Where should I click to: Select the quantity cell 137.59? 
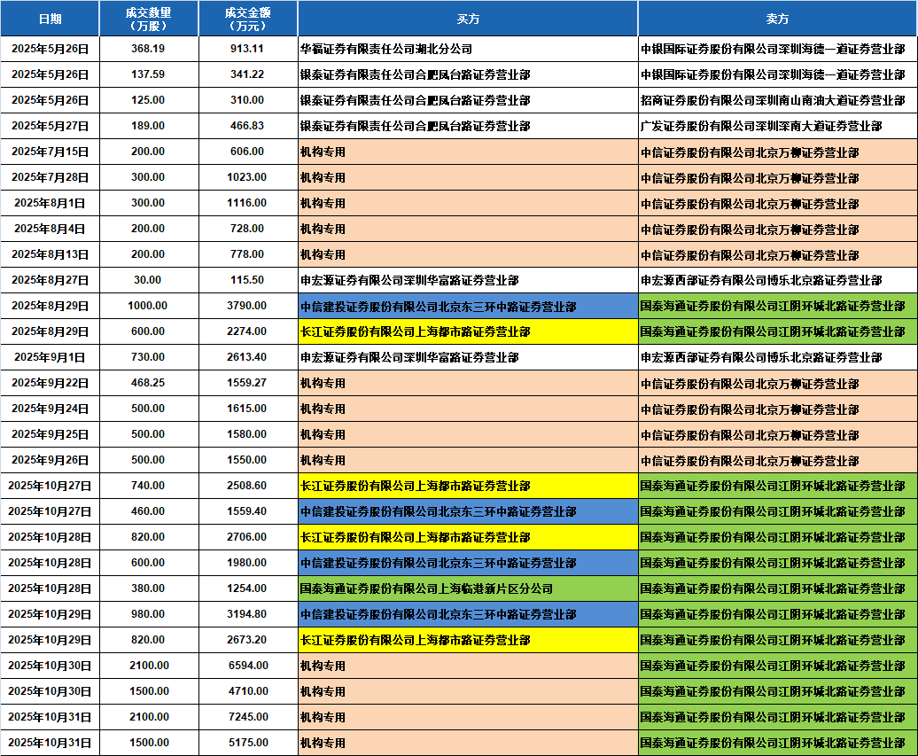point(149,74)
